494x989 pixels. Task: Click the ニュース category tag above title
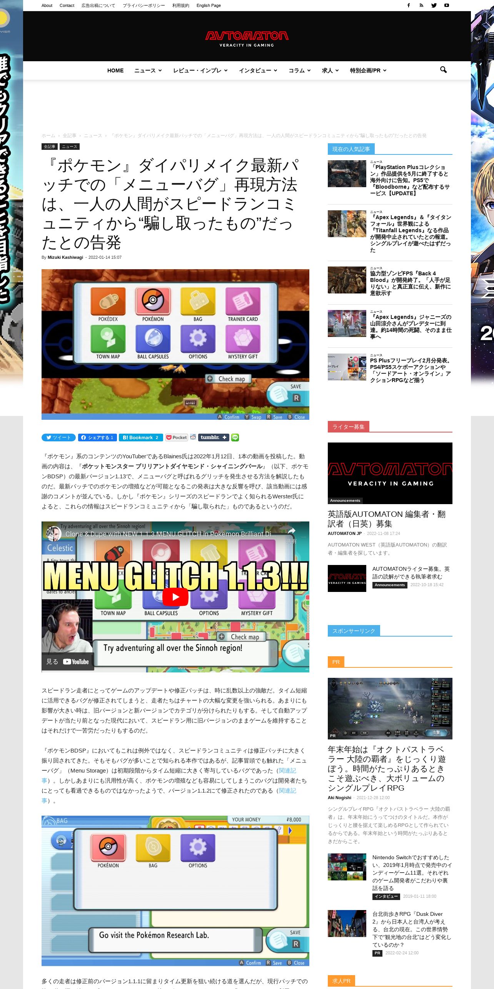click(70, 147)
